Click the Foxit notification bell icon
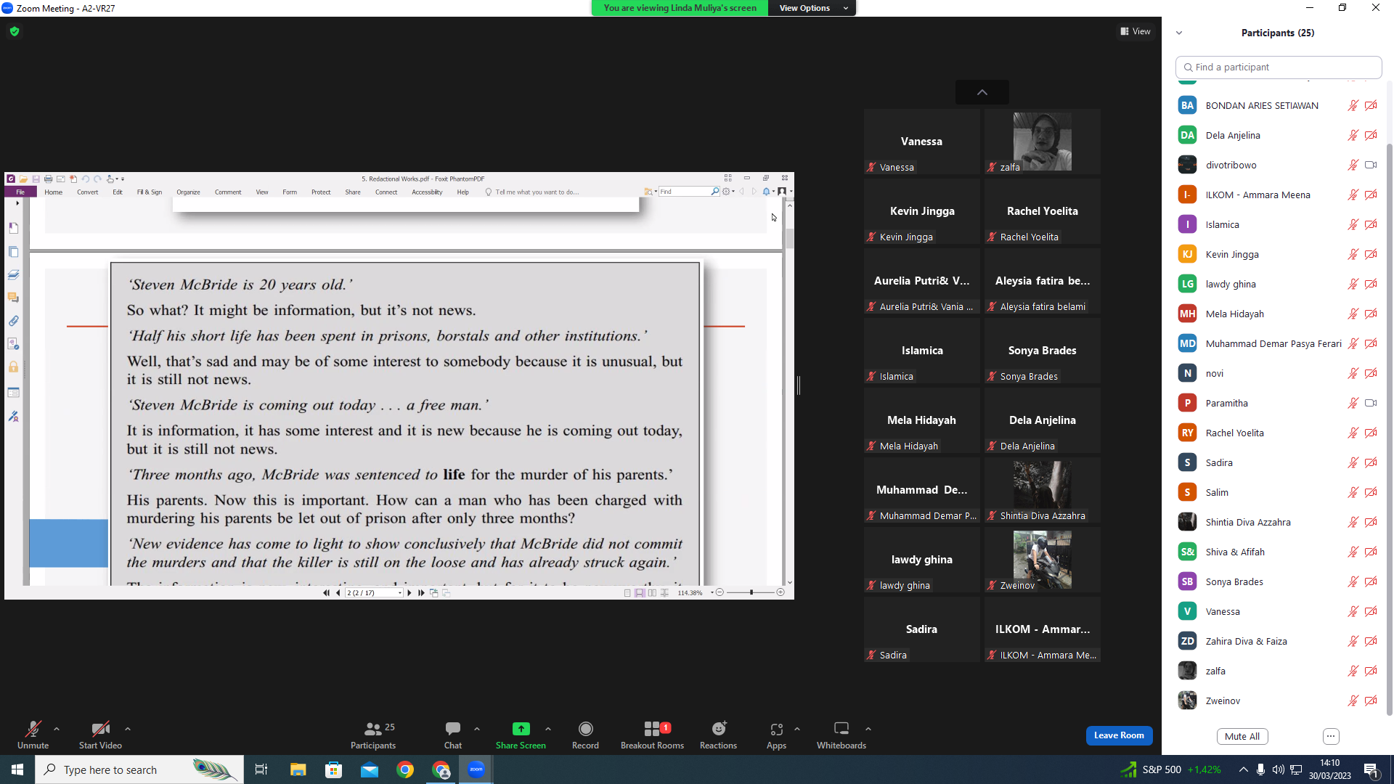 pyautogui.click(x=766, y=192)
